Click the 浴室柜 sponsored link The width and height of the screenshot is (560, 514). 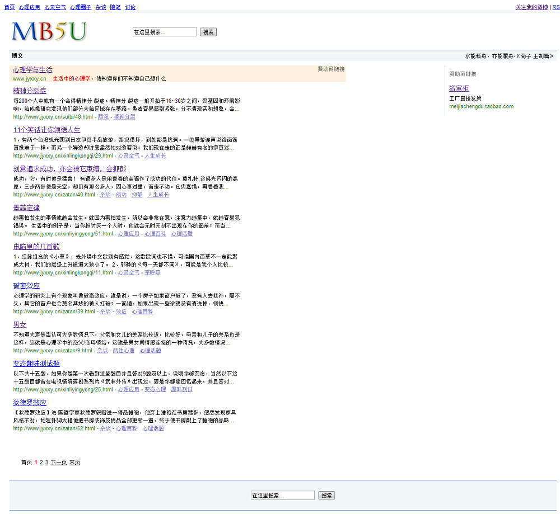point(459,88)
